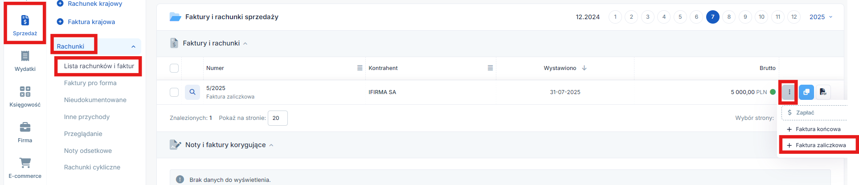Open the Sprzedaż section in sidebar
Viewport: 859px width, 185px height.
point(25,25)
